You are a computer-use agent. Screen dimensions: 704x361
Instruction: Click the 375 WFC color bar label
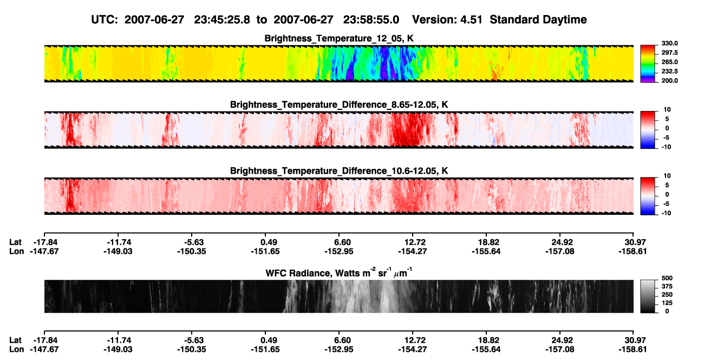666,286
